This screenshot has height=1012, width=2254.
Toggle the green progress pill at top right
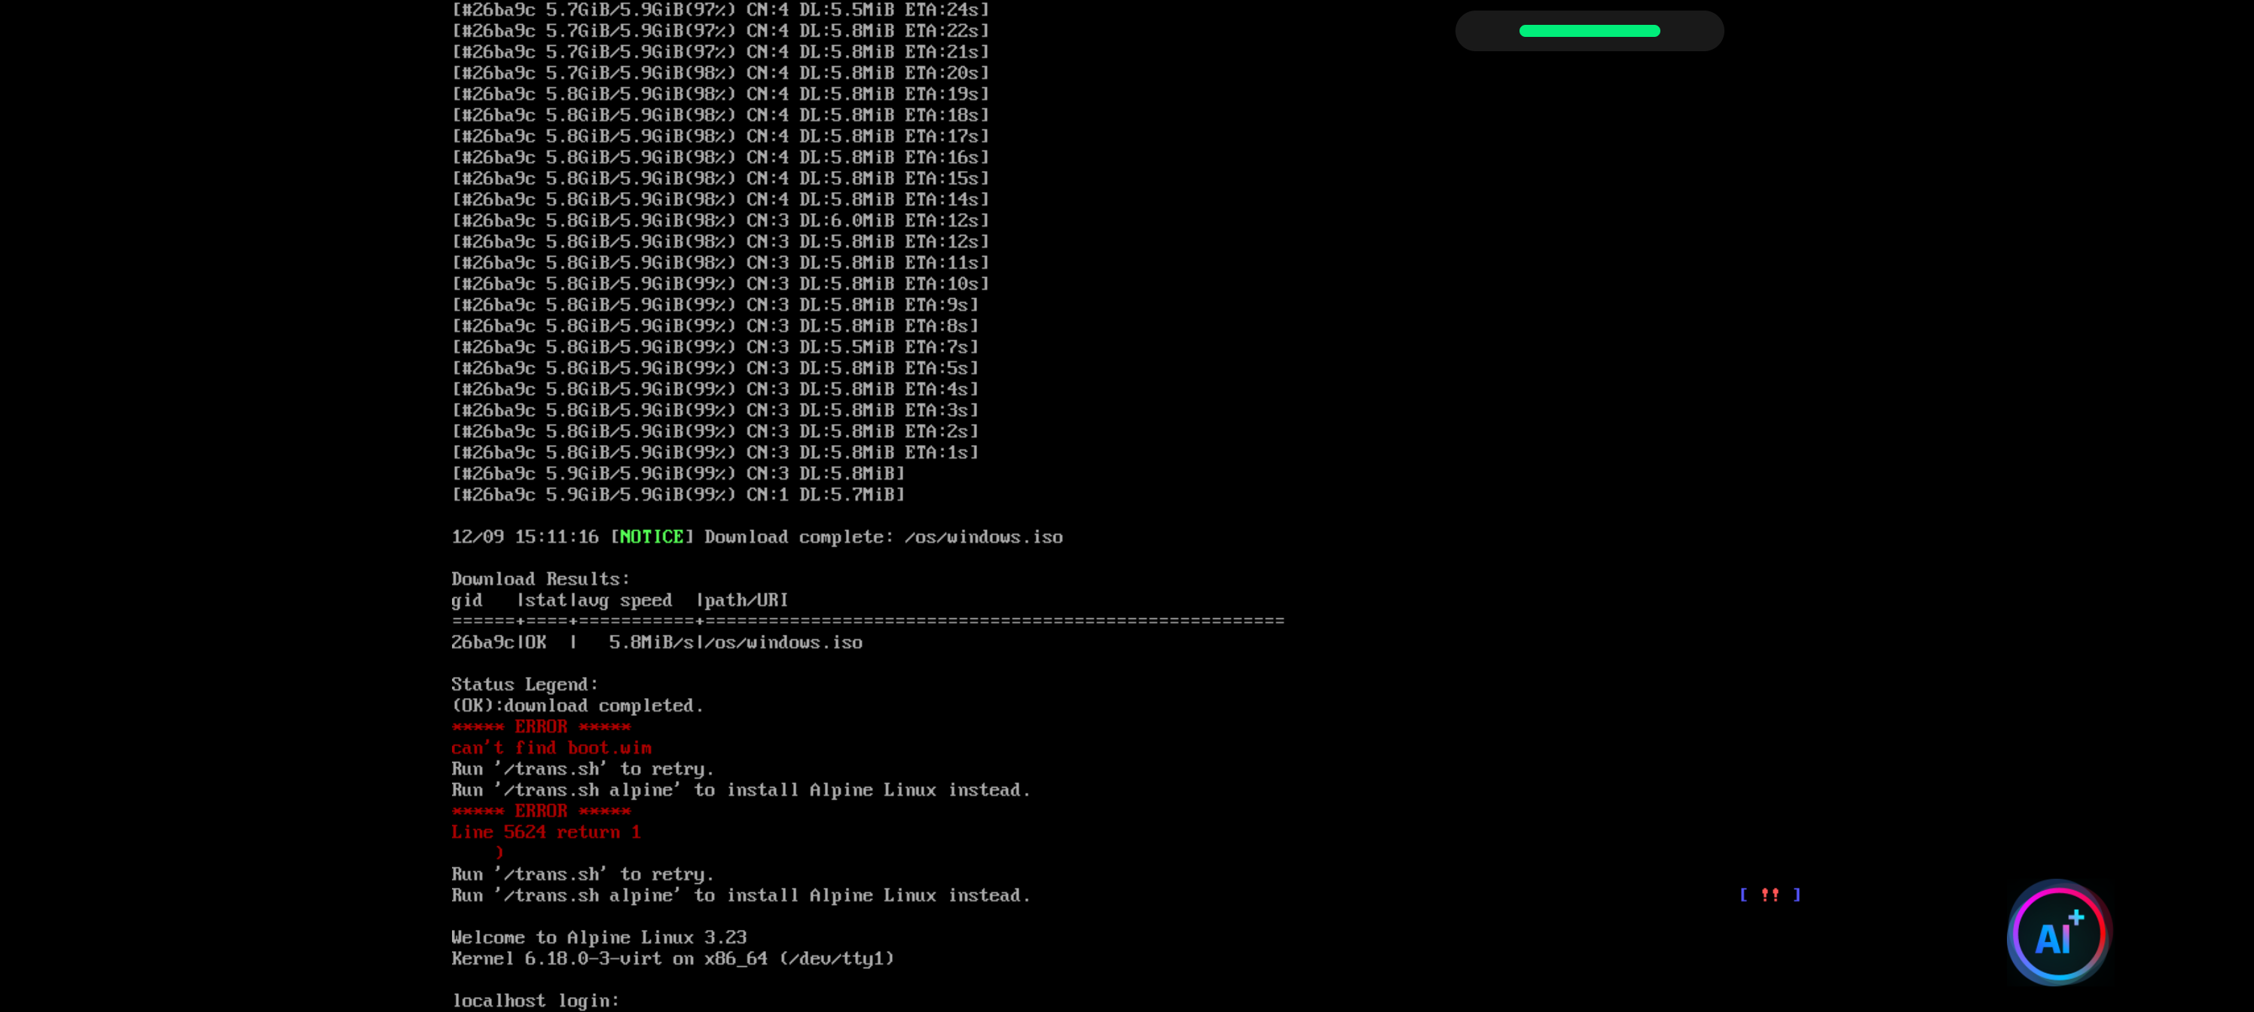pos(1589,31)
